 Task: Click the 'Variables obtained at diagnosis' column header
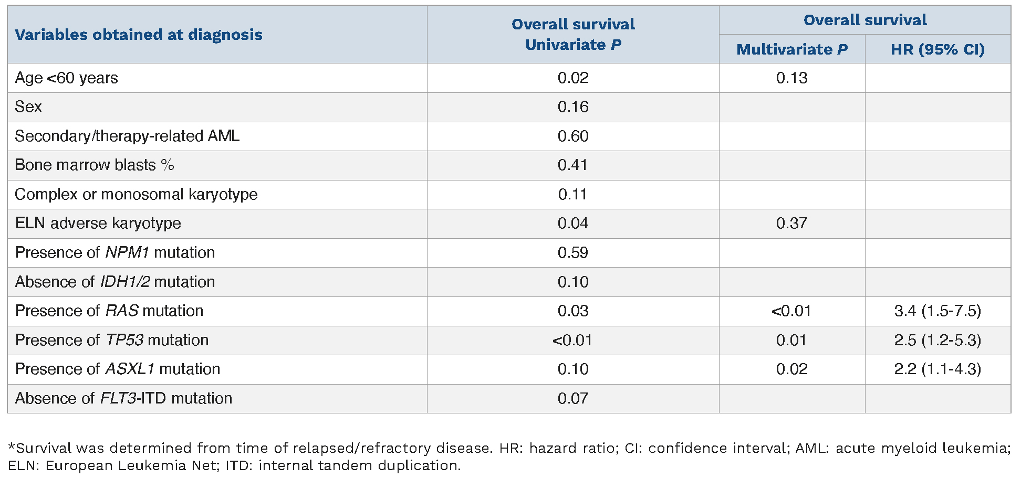(139, 35)
